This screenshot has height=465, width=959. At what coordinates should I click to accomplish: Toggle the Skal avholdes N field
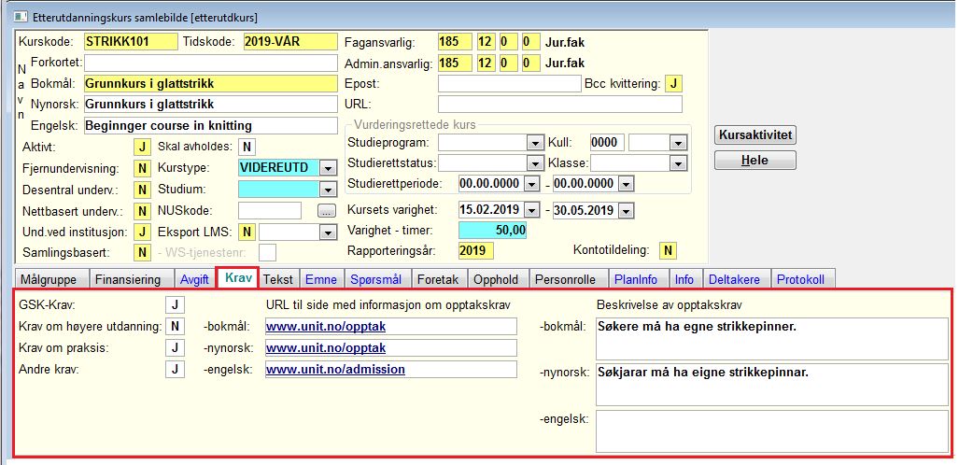[247, 147]
